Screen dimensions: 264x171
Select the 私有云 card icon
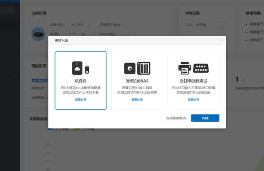click(x=81, y=68)
